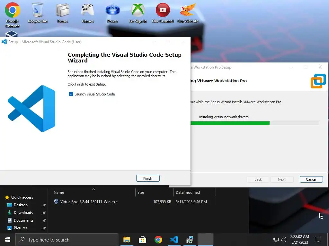Select VirtualBox-5.2.44-139111-Win.exe file
Viewport: 329px width, 246px height.
coord(89,202)
